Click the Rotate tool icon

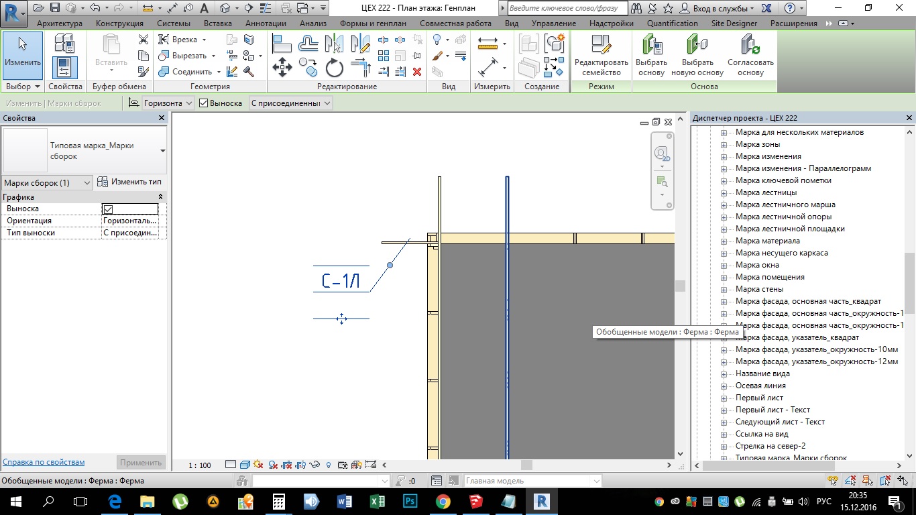(335, 68)
